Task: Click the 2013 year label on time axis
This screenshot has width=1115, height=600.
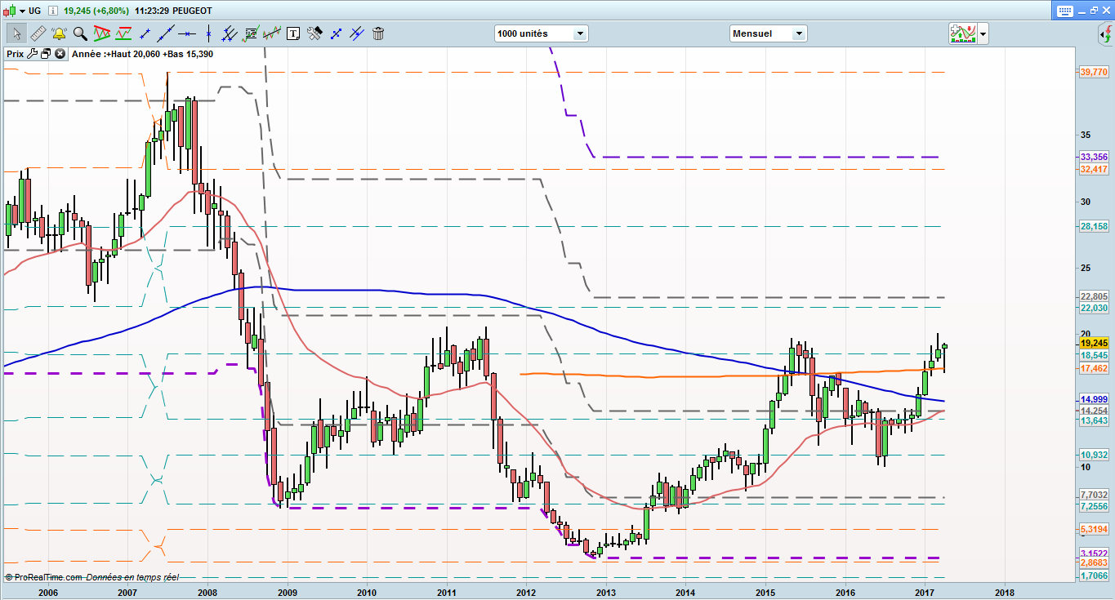Action: pos(606,593)
